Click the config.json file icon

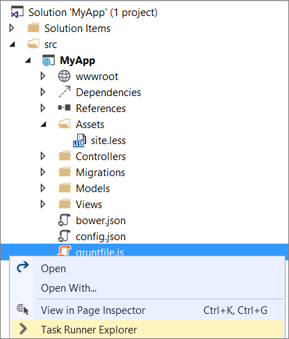(64, 236)
